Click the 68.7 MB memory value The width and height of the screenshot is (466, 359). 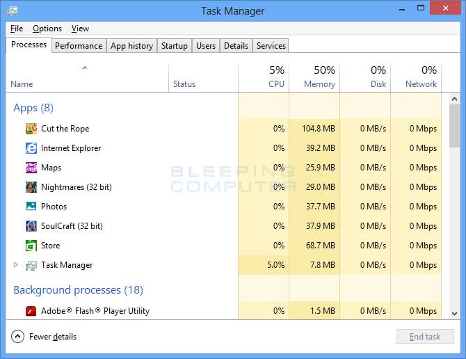pos(321,246)
